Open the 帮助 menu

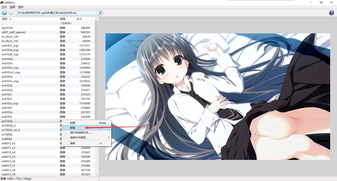(21, 7)
